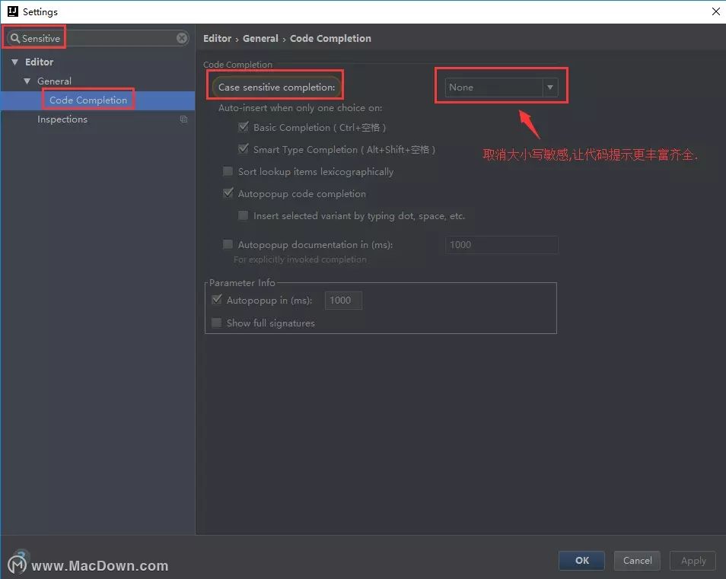Click the Parameter Info group title

242,282
